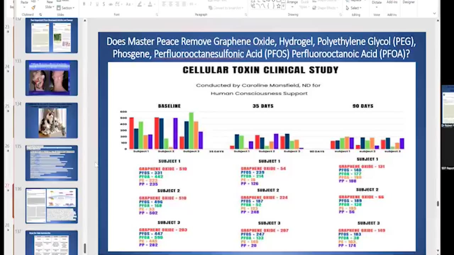Apply Underline formatting
The image size is (454, 255).
pos(97,4)
